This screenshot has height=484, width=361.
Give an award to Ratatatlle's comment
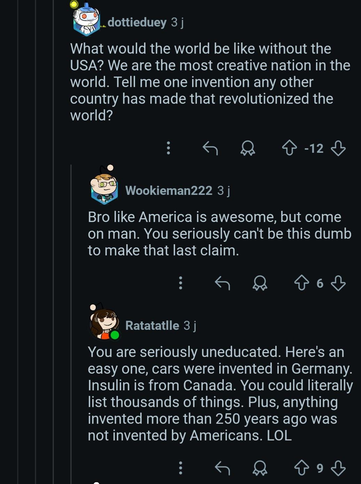260,467
